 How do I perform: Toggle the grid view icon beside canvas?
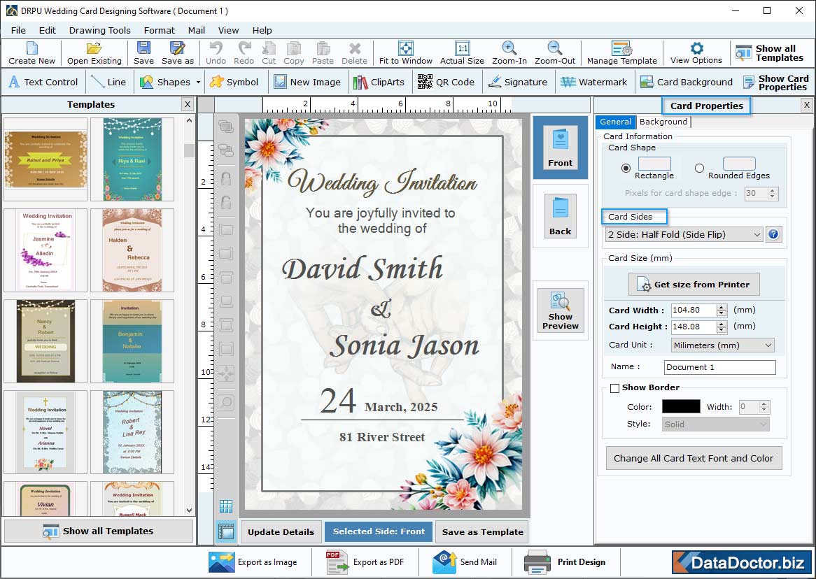[x=226, y=506]
